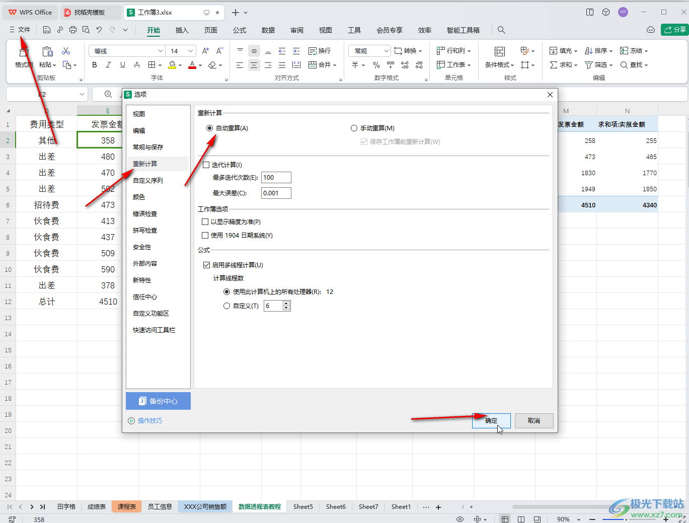This screenshot has width=689, height=523.
Task: Select 自定义 thread count radio
Action: tap(227, 306)
